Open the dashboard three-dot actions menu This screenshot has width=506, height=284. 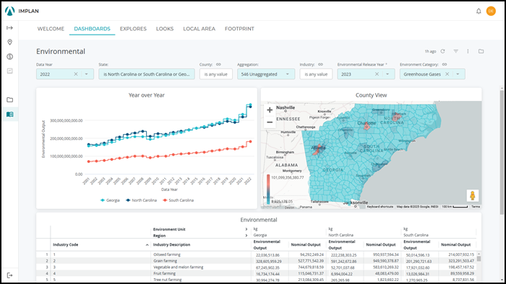click(468, 51)
